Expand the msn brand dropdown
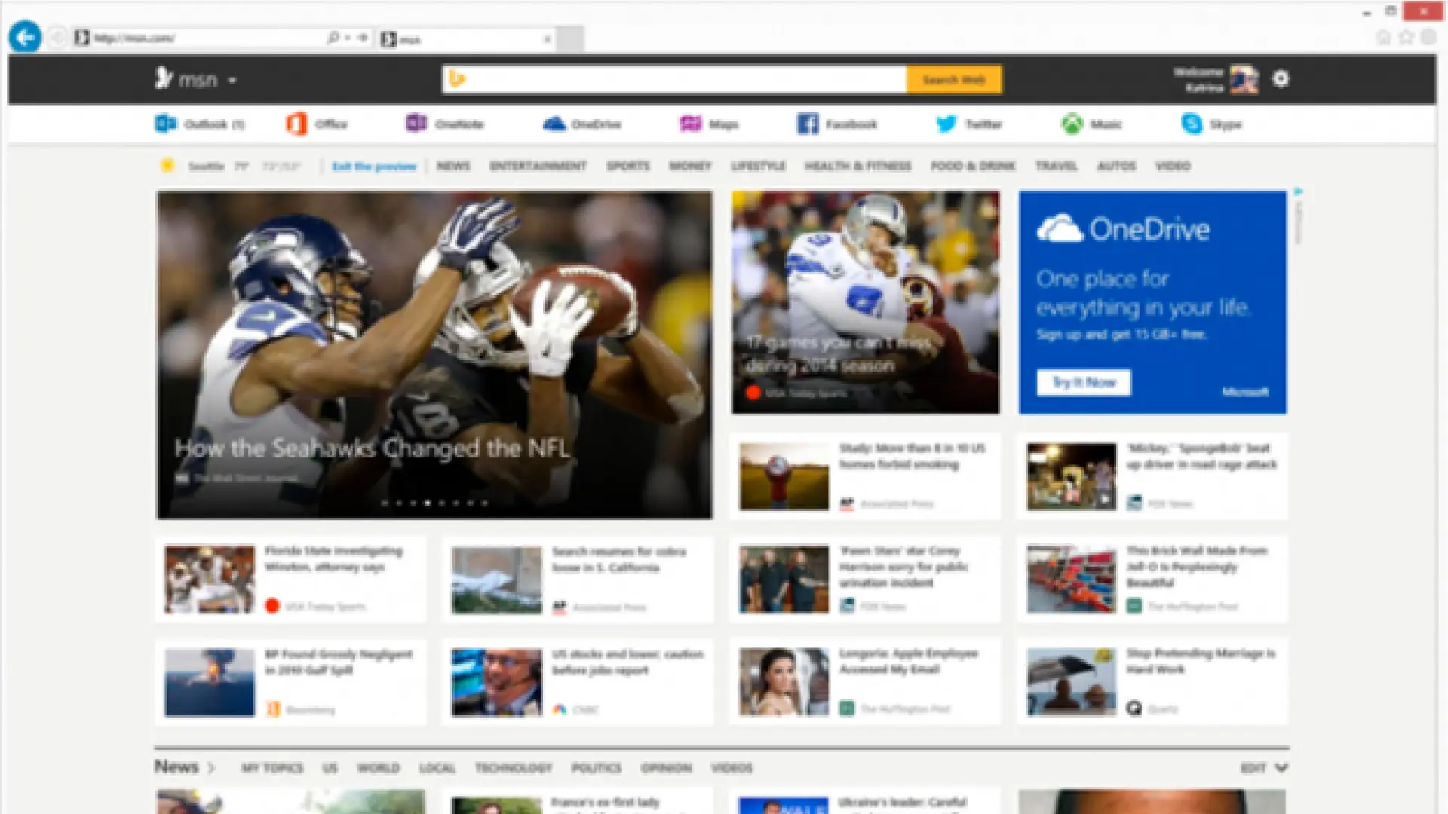This screenshot has width=1448, height=814. [x=232, y=80]
